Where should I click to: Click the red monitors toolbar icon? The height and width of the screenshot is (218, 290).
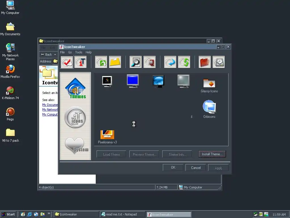(150, 62)
